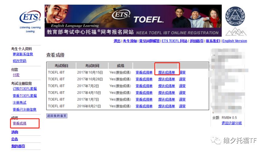Screen dimensions: 265x152
Task: Open the 公告 sidebar link
Action: (x=14, y=139)
